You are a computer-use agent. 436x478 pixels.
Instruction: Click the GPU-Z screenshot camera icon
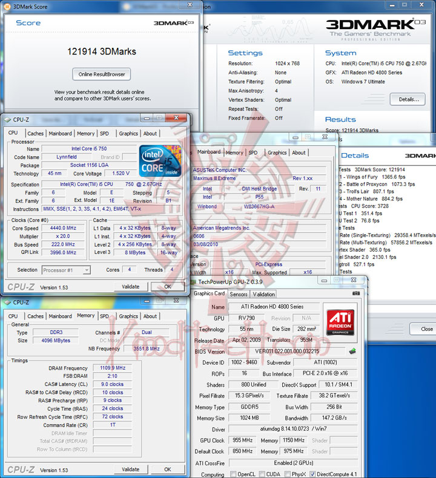point(355,293)
